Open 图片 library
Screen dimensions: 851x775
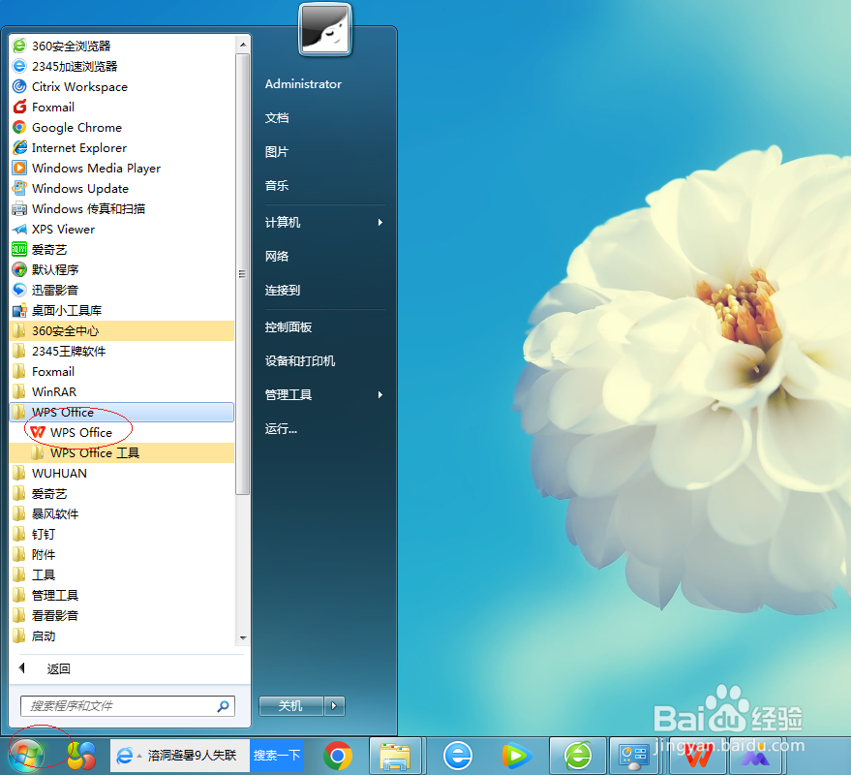[x=277, y=152]
